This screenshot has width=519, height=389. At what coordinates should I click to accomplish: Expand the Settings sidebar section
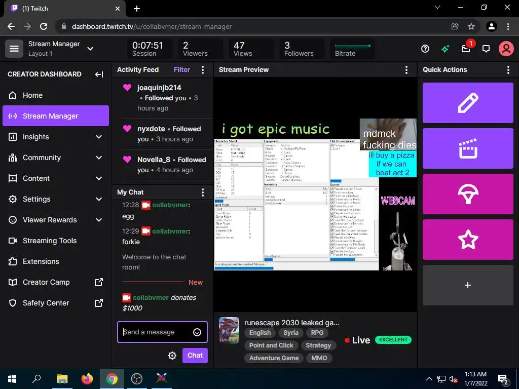(99, 199)
